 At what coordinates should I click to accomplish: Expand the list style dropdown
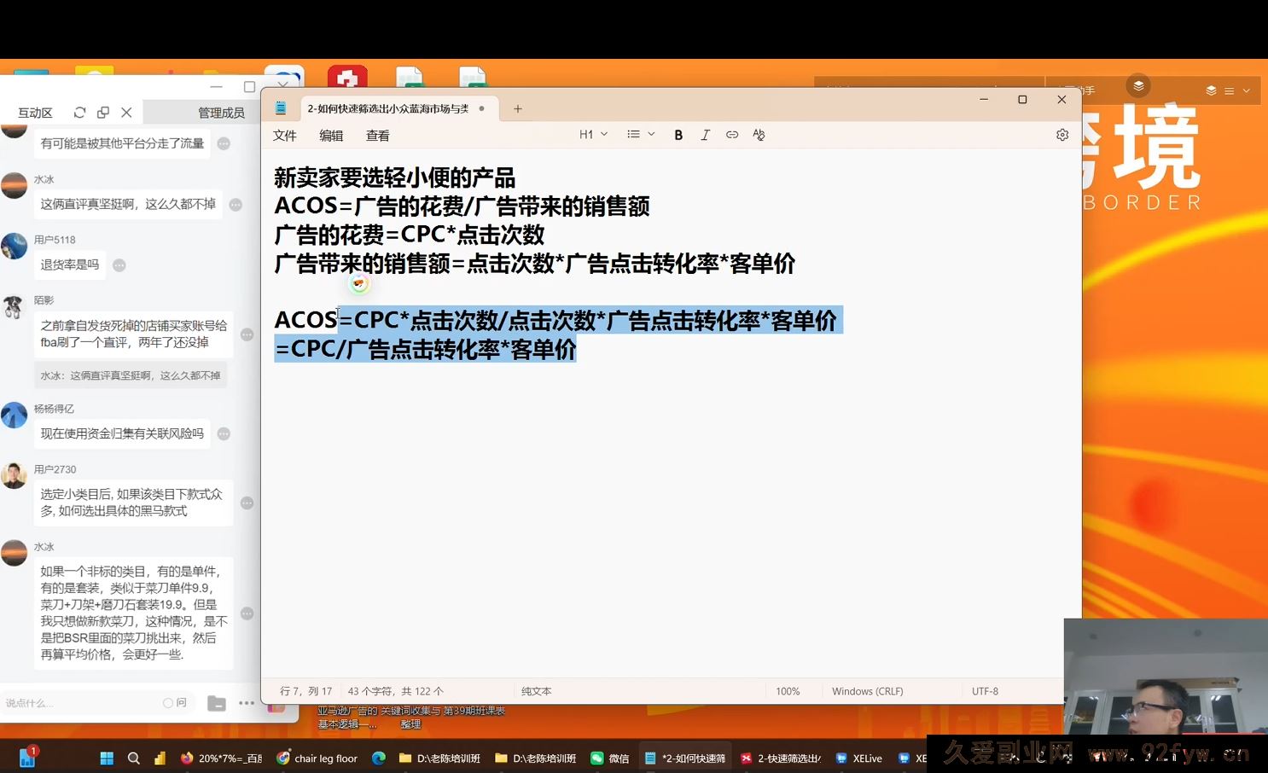pyautogui.click(x=641, y=135)
